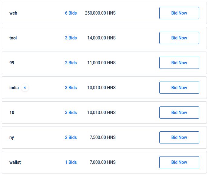Show 3 Bids for india
Screen dimensions: 209x175
click(71, 88)
